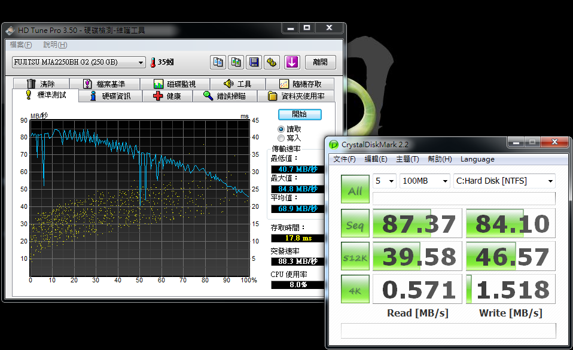Start the Seq sequential test
This screenshot has height=350, width=573.
[355, 224]
